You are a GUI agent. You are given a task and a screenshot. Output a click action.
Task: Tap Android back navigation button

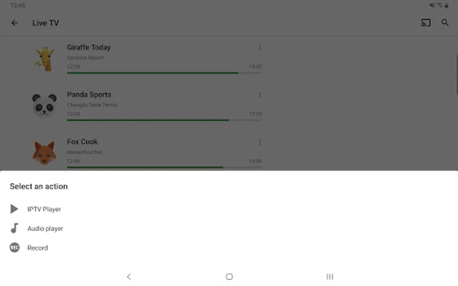click(x=129, y=277)
